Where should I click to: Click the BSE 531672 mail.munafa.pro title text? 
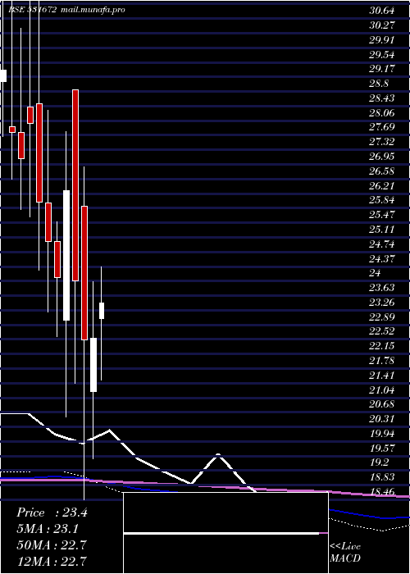pyautogui.click(x=66, y=10)
